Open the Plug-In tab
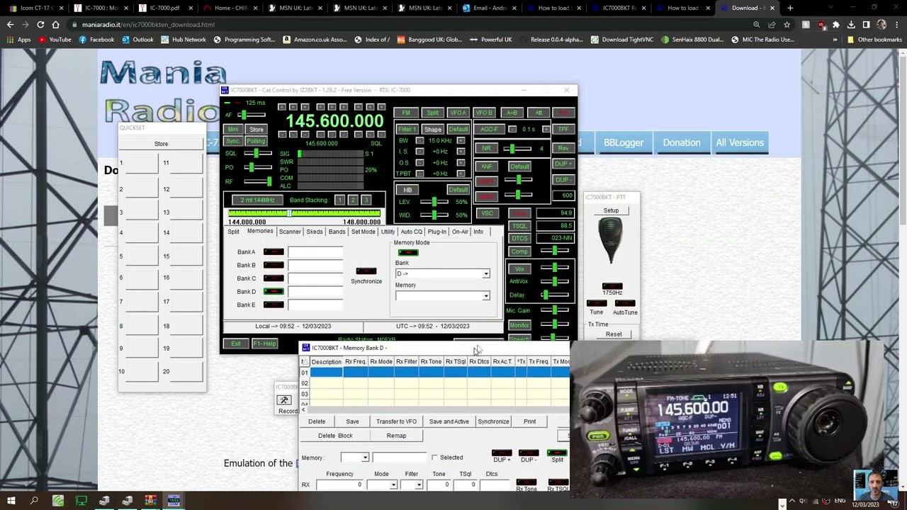Viewport: 907px width, 510px height. tap(436, 232)
